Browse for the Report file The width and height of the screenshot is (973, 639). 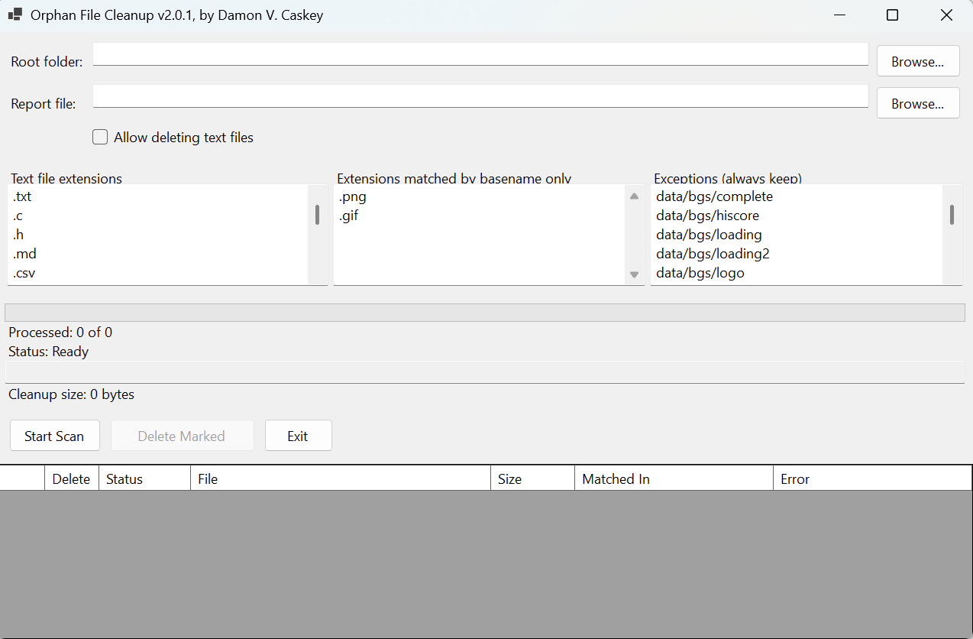coord(917,104)
